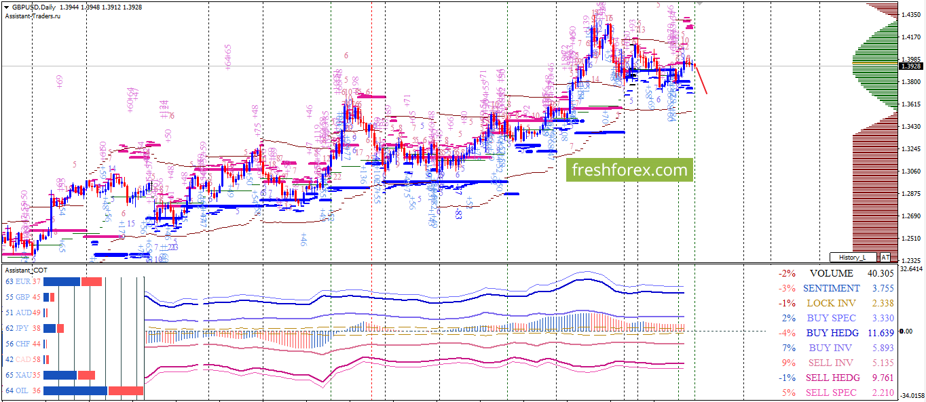The height and width of the screenshot is (402, 926).
Task: Click the 1.3430 price axis label
Action: coord(911,126)
